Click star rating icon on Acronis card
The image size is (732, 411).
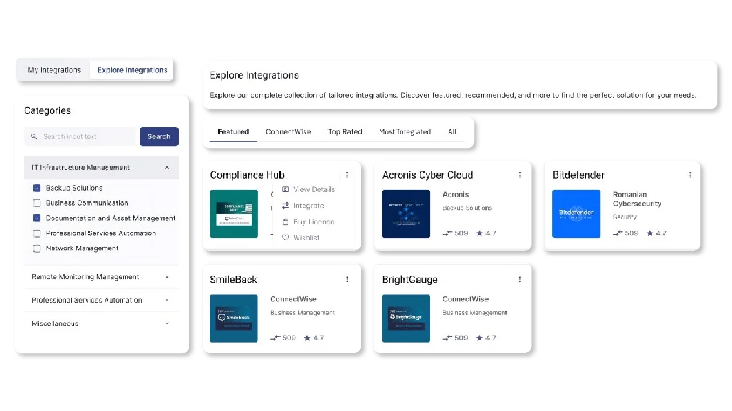click(x=480, y=234)
